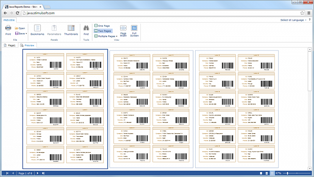Image resolution: width=314 pixels, height=177 pixels.
Task: Select the third report page
Action: tap(237, 109)
